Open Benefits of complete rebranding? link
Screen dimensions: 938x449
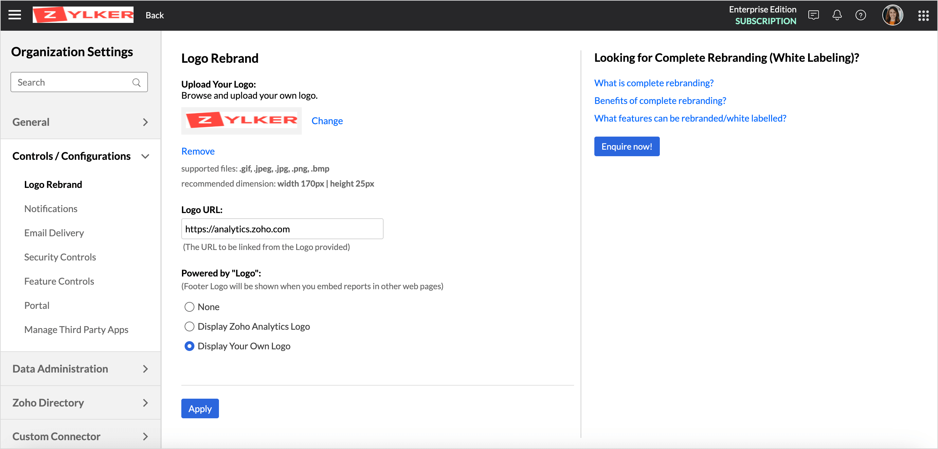tap(660, 101)
